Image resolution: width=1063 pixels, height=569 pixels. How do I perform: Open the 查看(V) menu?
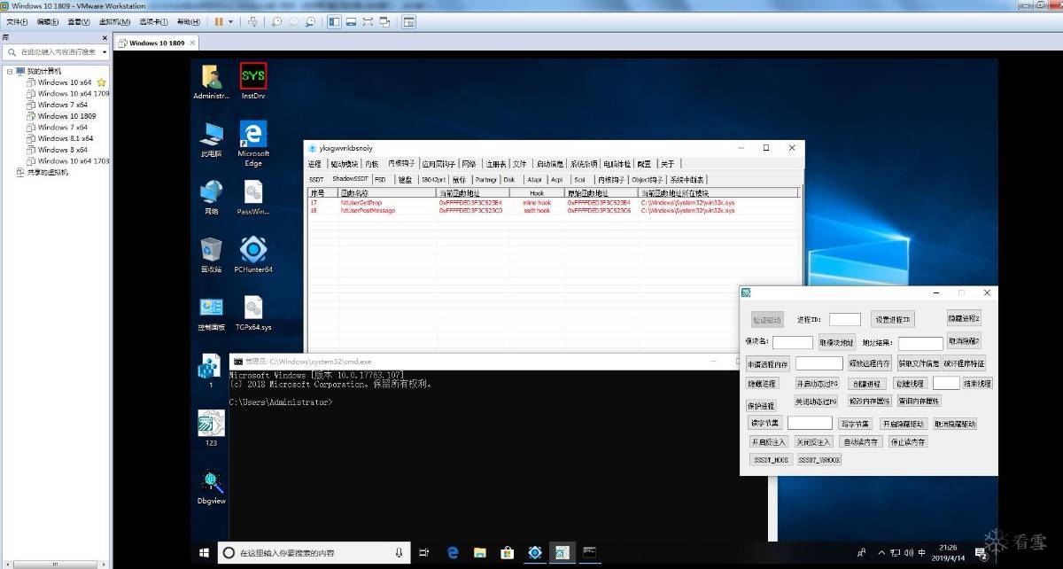coord(78,21)
